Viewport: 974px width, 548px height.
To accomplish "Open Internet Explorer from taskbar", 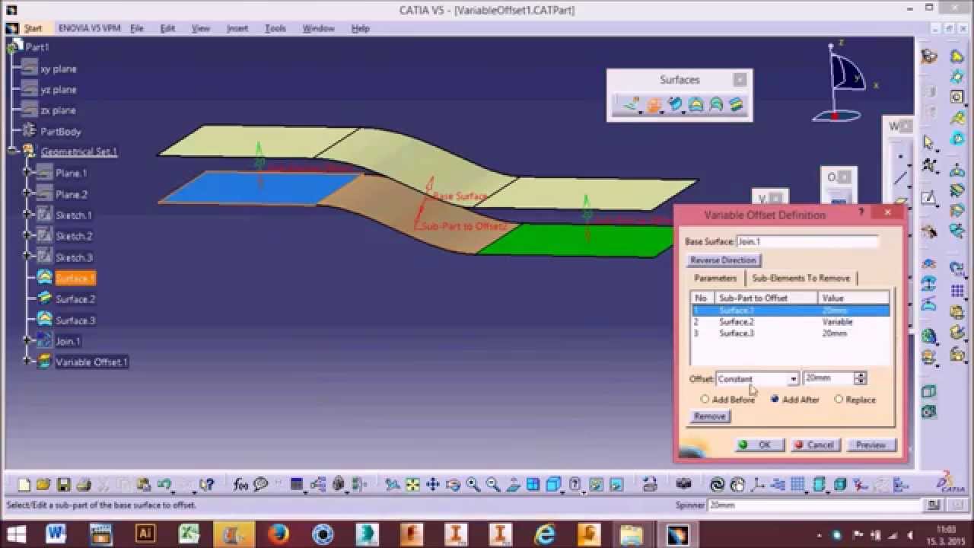I will [x=545, y=534].
